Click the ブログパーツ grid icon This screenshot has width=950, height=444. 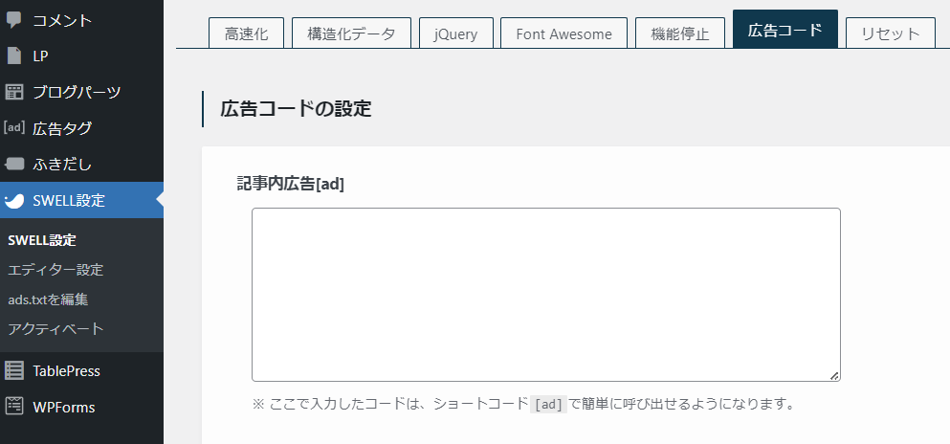click(x=14, y=92)
